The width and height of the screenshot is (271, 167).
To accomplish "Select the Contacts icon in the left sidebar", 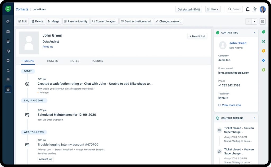I will click(x=8, y=41).
